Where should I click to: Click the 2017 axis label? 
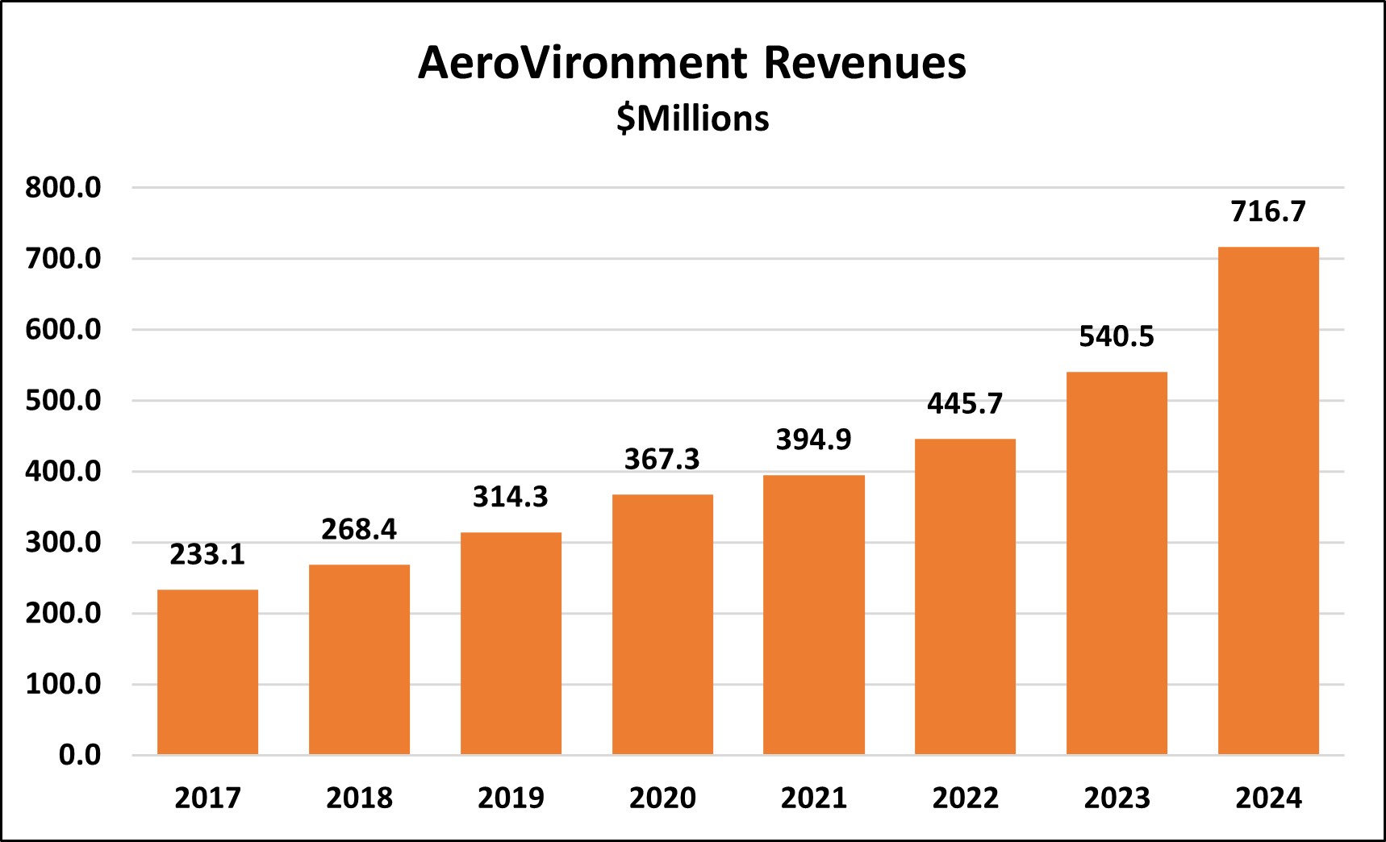(x=207, y=798)
